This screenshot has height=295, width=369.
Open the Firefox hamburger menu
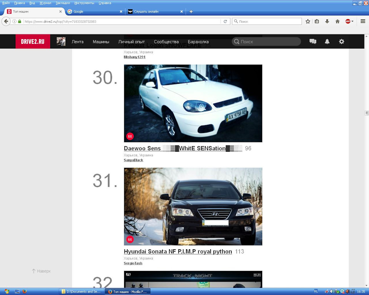click(363, 22)
